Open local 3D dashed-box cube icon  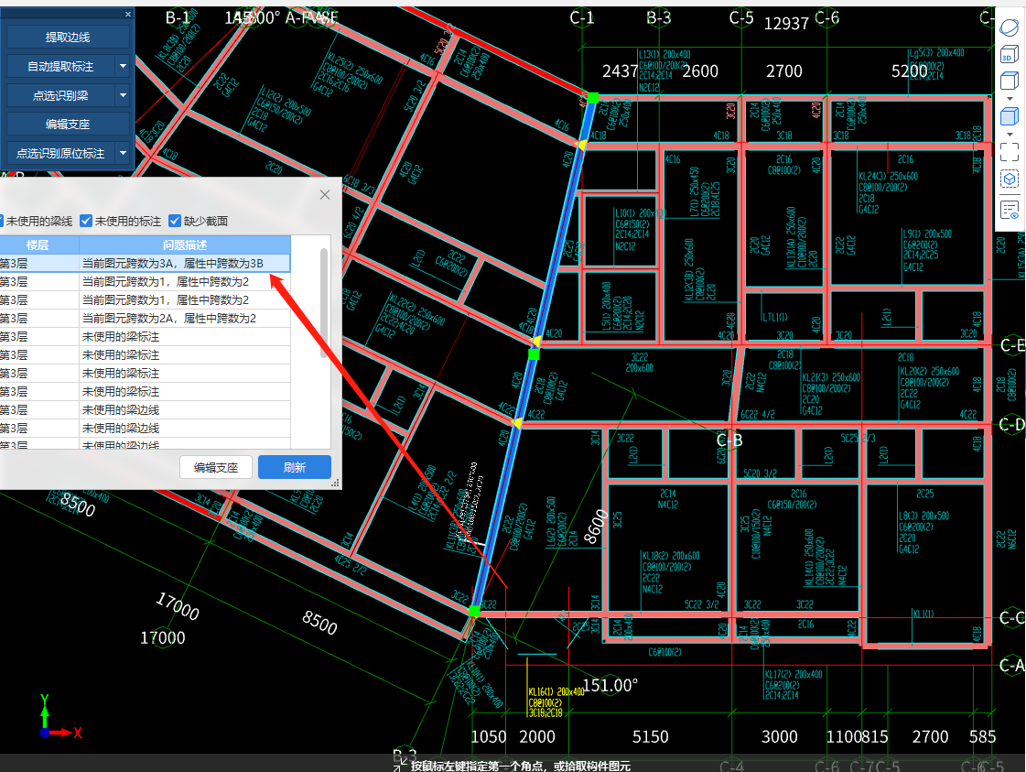[x=1010, y=179]
